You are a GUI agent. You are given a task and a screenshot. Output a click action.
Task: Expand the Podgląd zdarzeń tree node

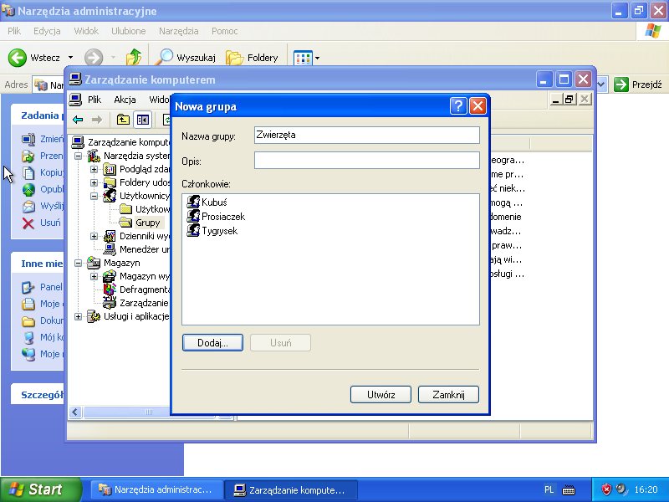click(x=94, y=169)
